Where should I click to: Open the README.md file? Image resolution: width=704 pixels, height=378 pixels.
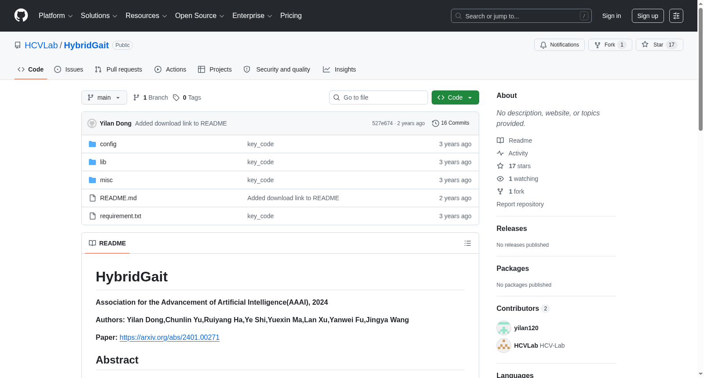pos(118,198)
